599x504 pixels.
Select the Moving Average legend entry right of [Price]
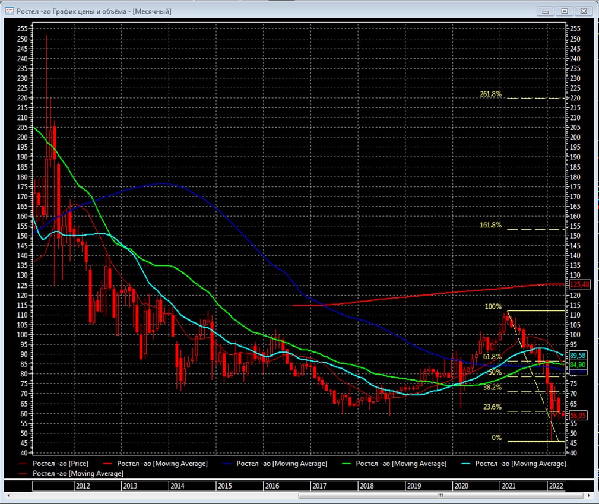pos(156,464)
